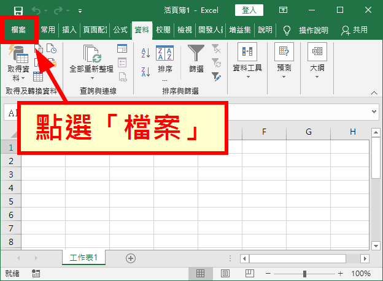Click 全部重新整理 Refresh All icon

click(x=92, y=54)
